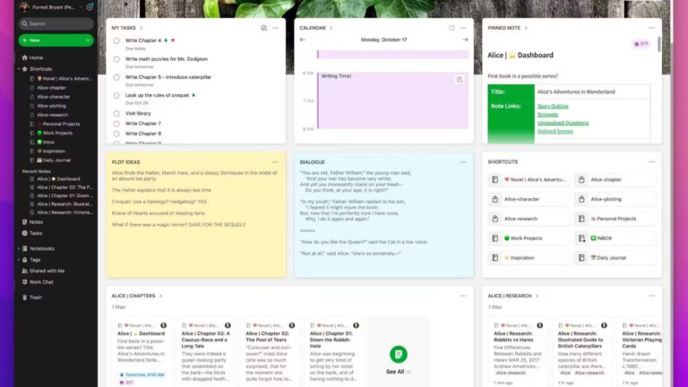Open Alice-character tag shortcut card

tap(529, 199)
